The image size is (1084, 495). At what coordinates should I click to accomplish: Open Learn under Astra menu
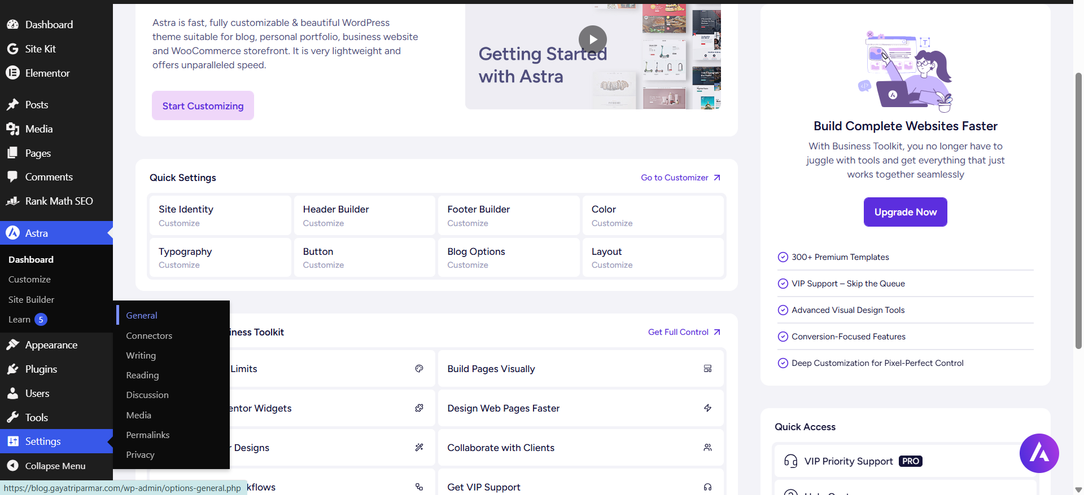(x=19, y=320)
